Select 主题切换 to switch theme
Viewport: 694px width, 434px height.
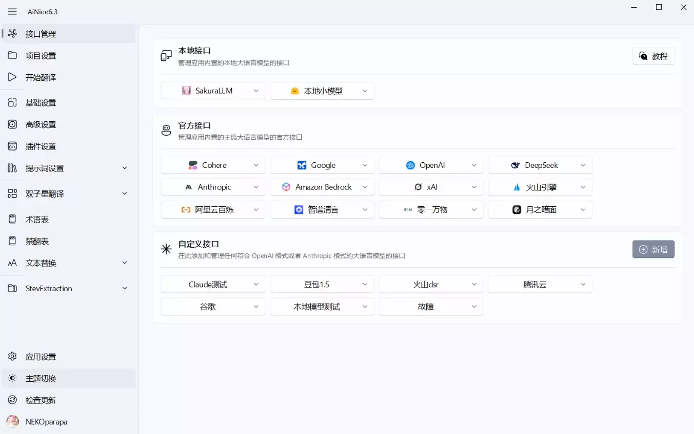[x=69, y=379]
